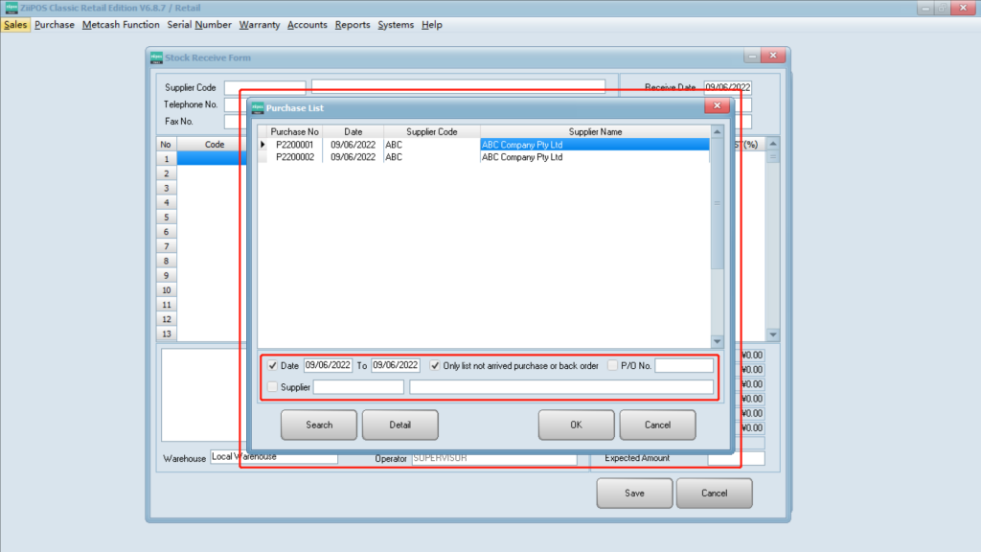Enable the P/O No. filter checkbox
This screenshot has height=552, width=981.
coord(613,366)
